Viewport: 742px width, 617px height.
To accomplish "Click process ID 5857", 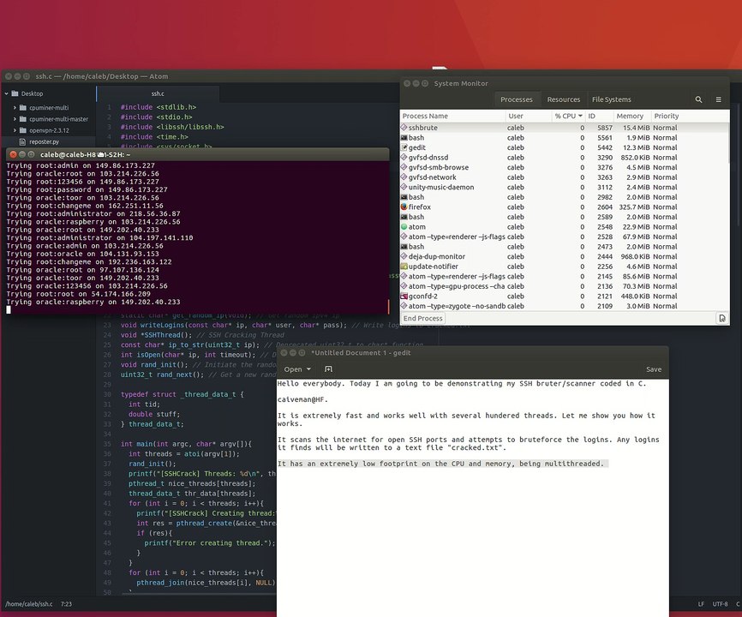I will point(605,128).
